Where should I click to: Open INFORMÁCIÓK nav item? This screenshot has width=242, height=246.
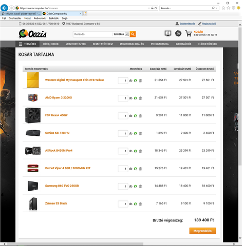(183, 44)
